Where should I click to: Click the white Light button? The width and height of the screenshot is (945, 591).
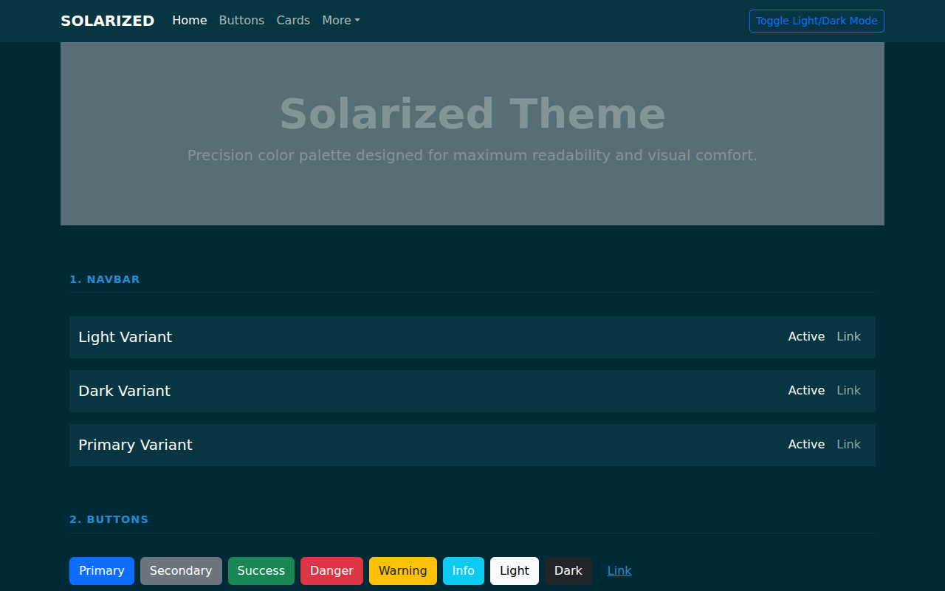coord(515,571)
